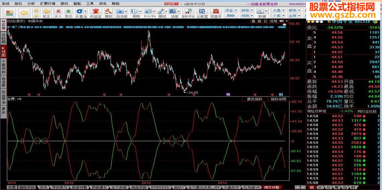Click the arrow-to-bar icon beside 信息
382x190 pixels.
pos(281,21)
